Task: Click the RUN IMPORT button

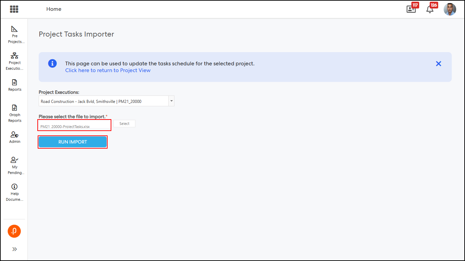Action: [x=73, y=142]
